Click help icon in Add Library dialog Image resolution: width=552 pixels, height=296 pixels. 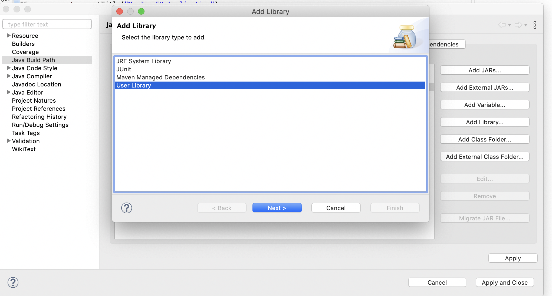pyautogui.click(x=126, y=208)
